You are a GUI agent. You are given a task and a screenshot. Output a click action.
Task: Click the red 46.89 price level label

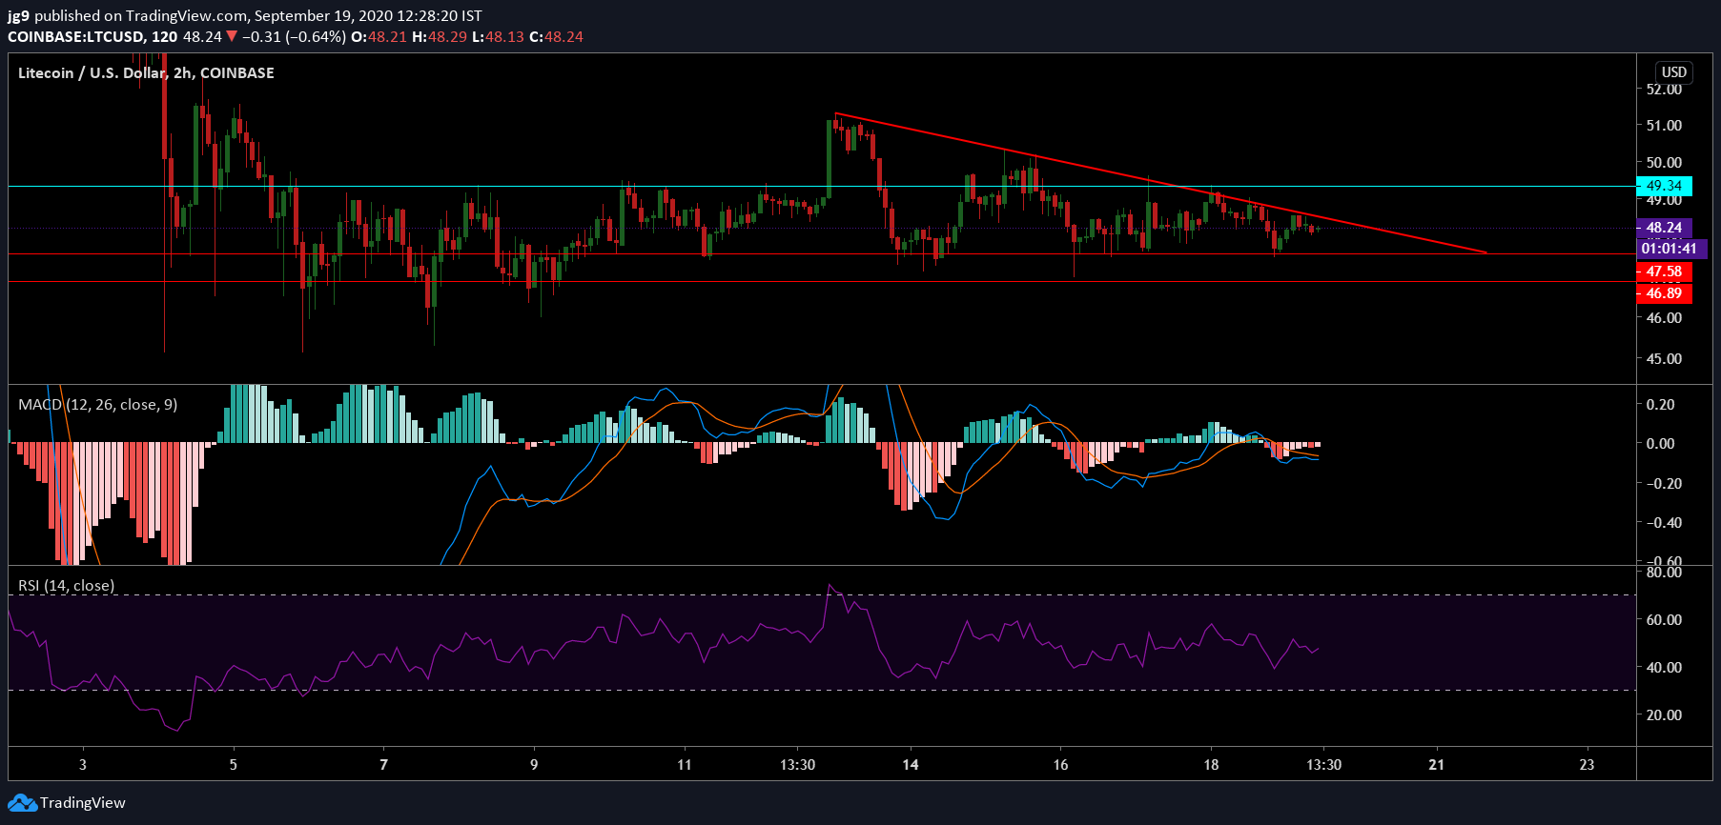click(1664, 293)
